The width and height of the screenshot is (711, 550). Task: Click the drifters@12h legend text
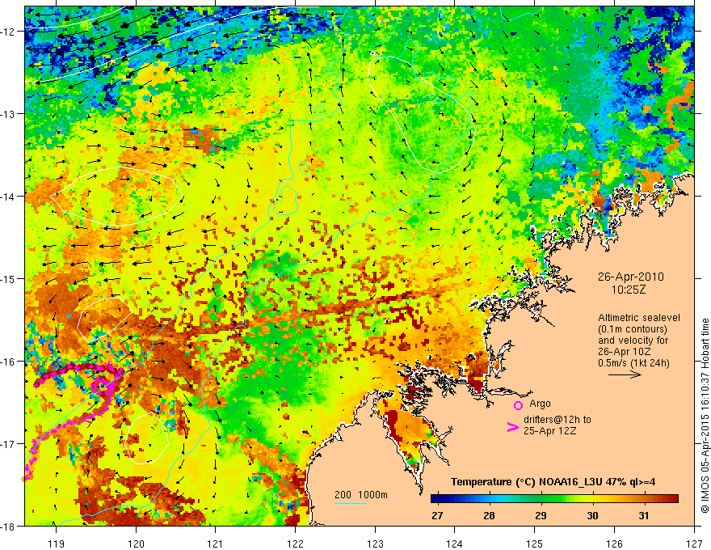557,420
